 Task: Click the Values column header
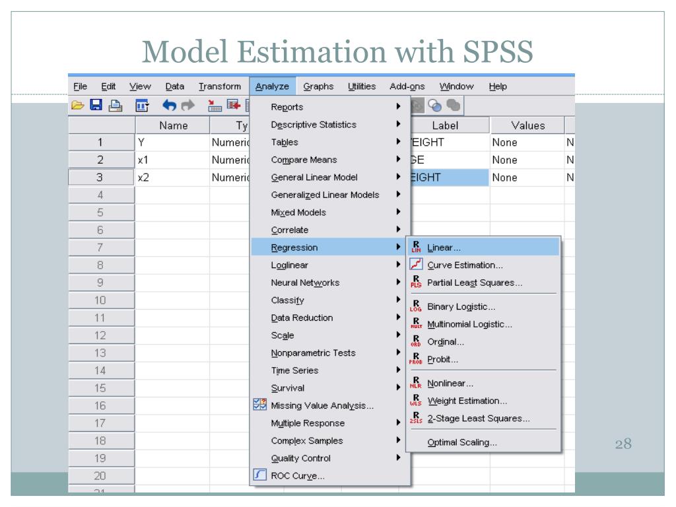[527, 125]
